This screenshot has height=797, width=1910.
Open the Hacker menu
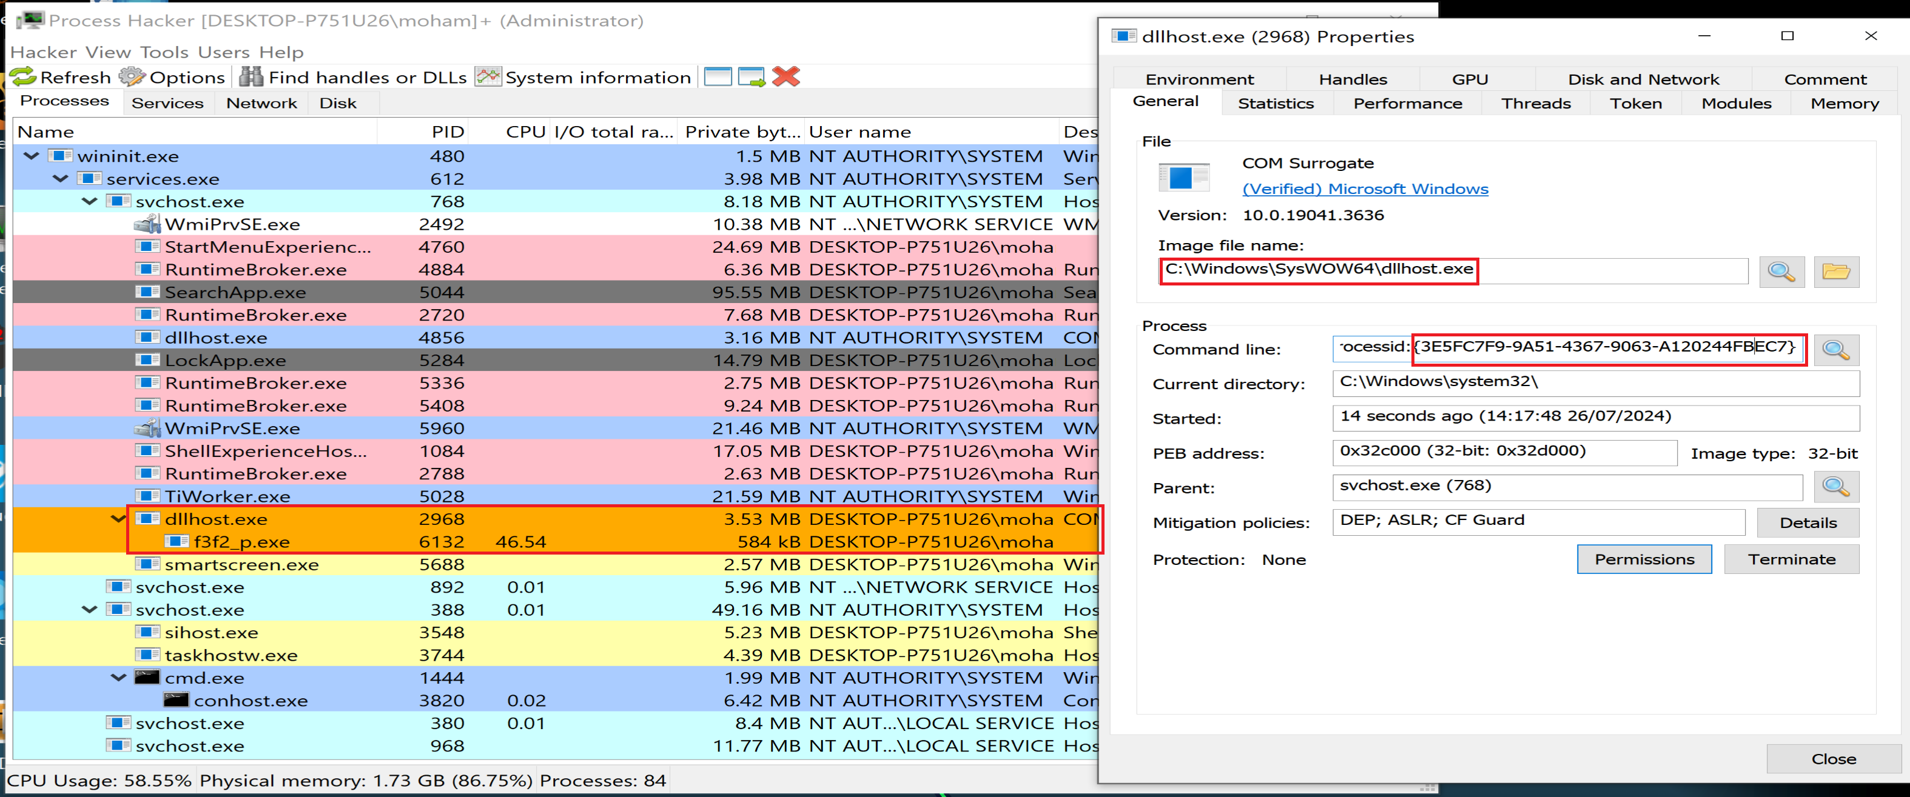(43, 53)
